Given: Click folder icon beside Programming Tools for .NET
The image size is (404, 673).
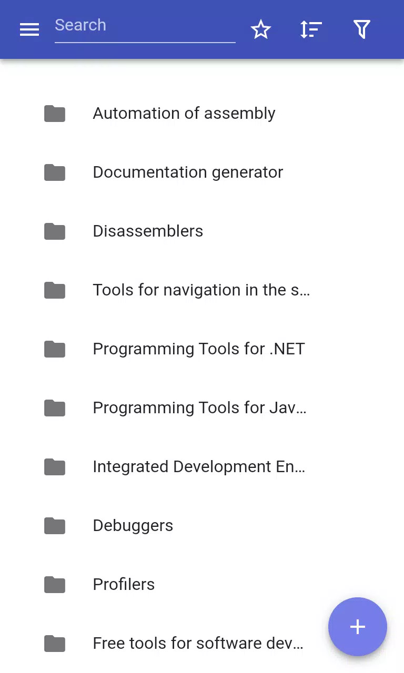Looking at the screenshot, I should [55, 349].
